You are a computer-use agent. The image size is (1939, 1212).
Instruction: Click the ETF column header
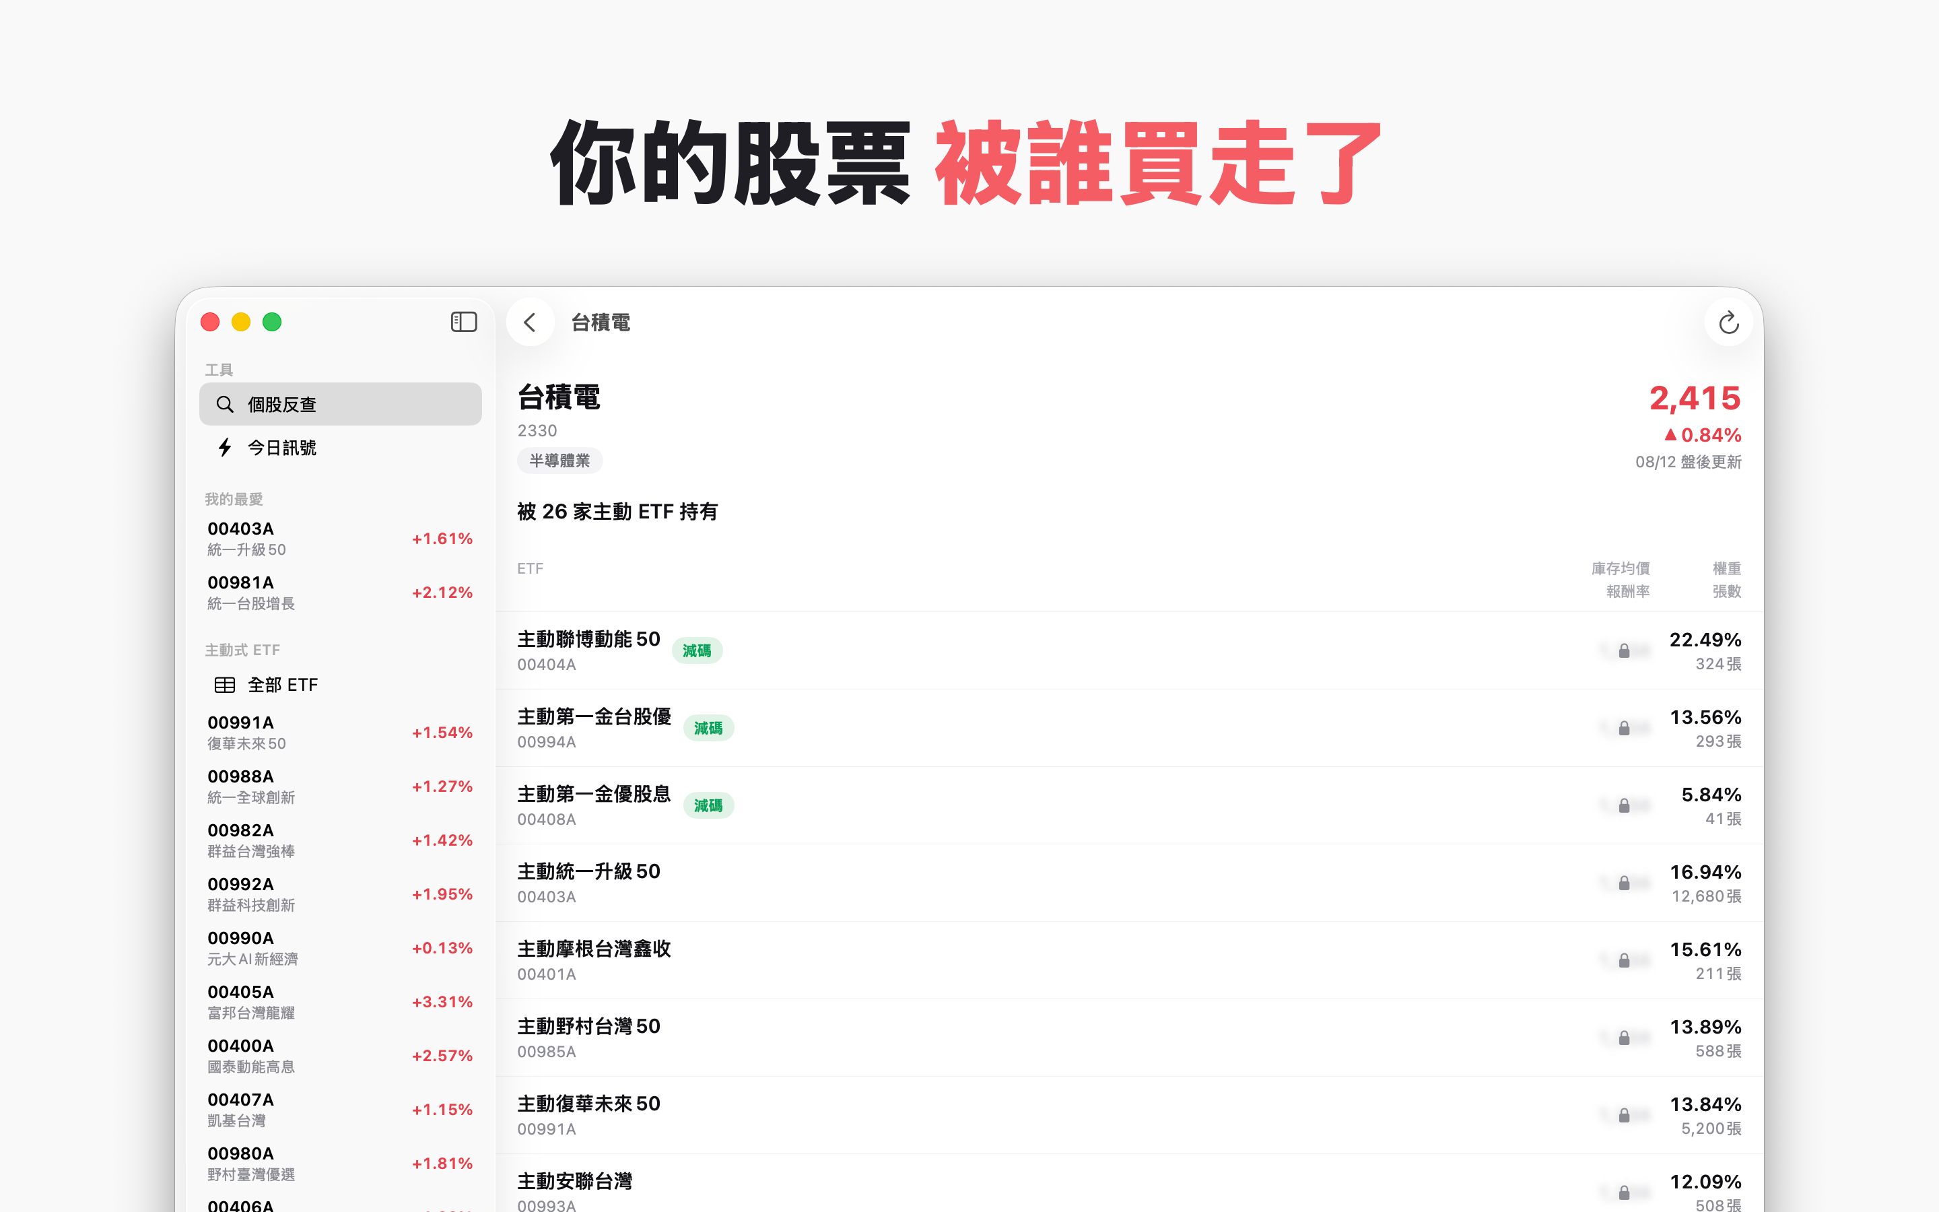531,568
